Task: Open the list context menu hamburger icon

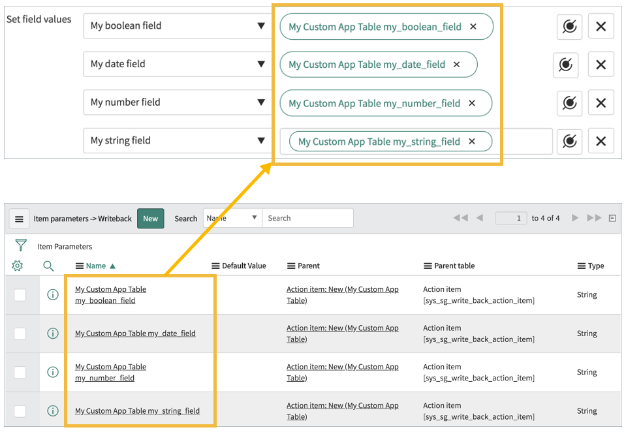Action: pyautogui.click(x=19, y=218)
